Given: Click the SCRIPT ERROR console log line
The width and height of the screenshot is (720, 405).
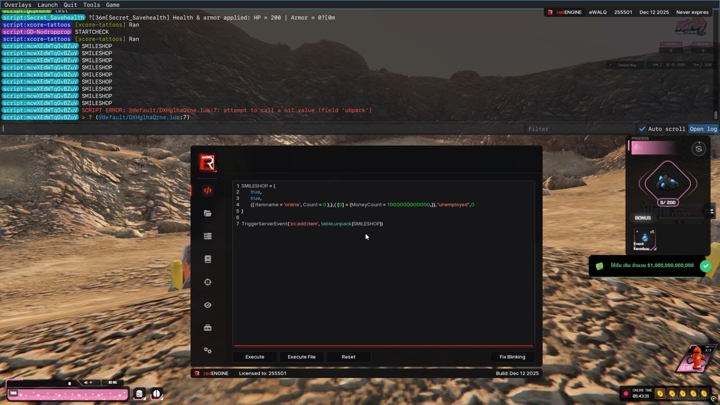Looking at the screenshot, I should [227, 110].
